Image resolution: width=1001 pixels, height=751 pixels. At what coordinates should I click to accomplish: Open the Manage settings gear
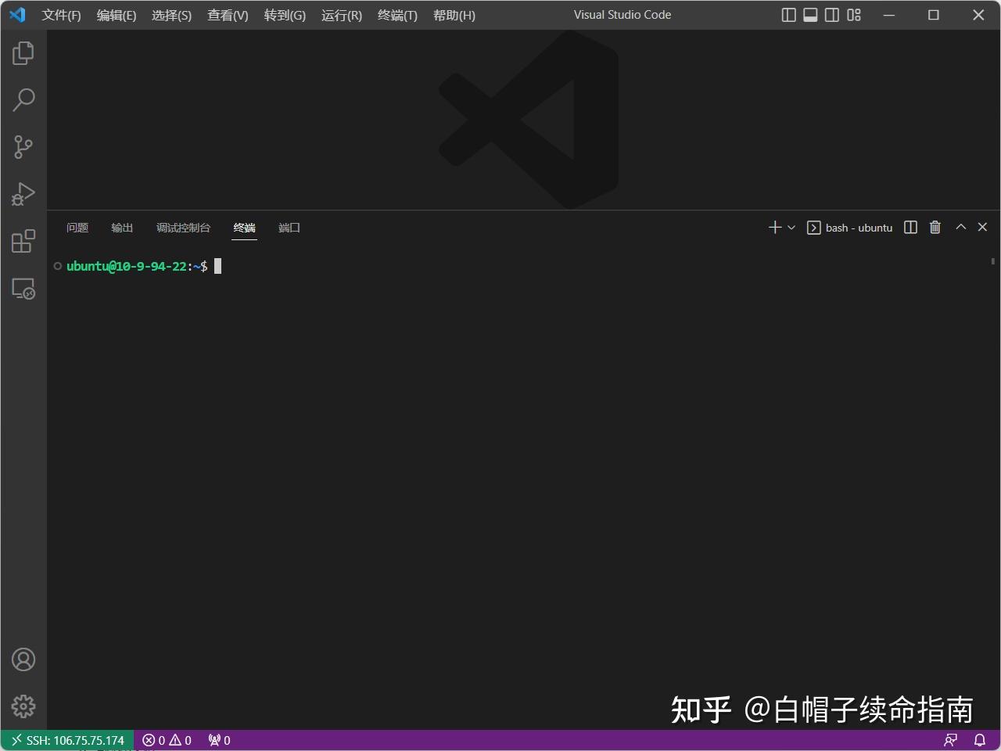click(23, 706)
